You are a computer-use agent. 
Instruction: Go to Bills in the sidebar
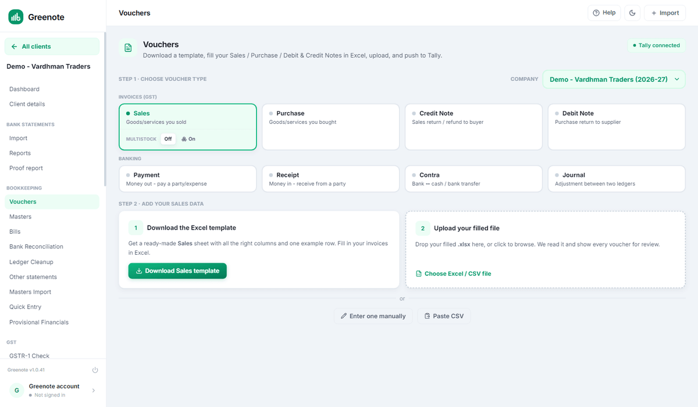point(52,231)
